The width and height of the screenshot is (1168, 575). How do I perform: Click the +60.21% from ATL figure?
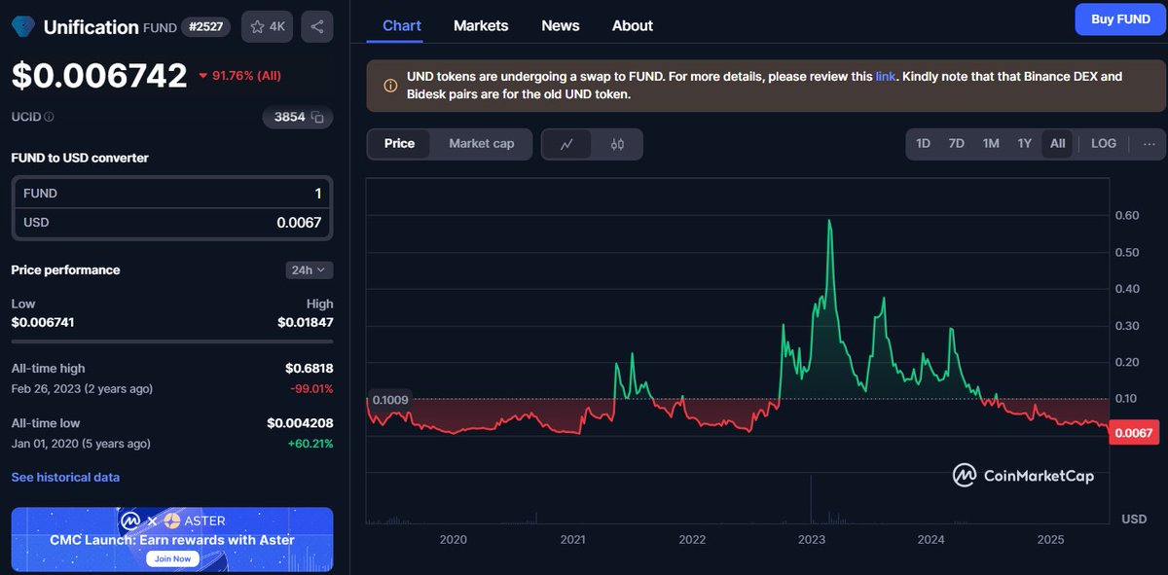pyautogui.click(x=311, y=444)
